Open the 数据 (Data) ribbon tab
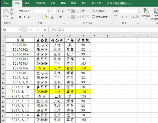Screen dimensions: 158x123 pos(63,3)
